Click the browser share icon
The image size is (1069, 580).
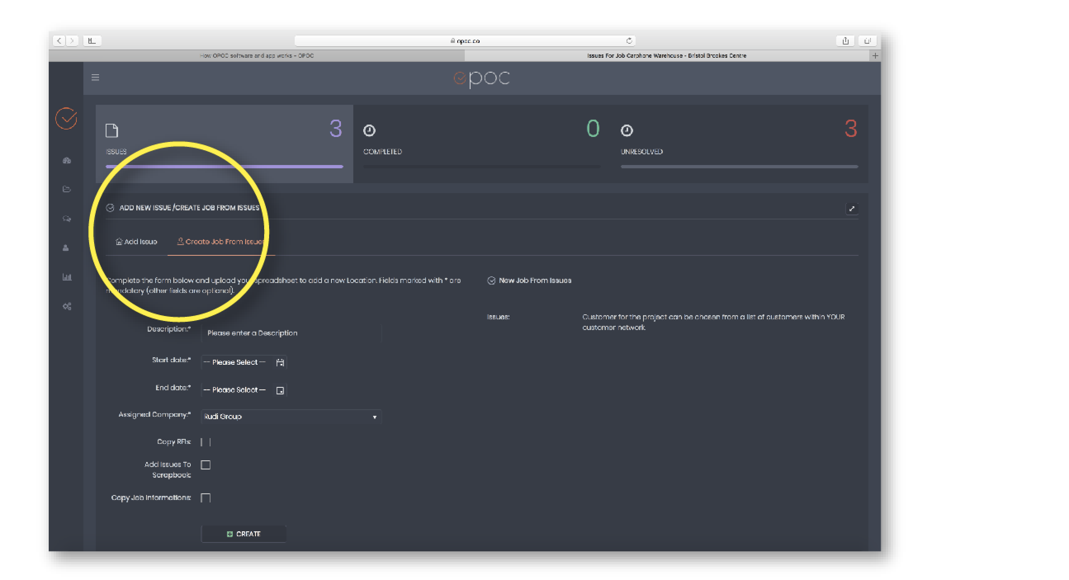pyautogui.click(x=845, y=41)
